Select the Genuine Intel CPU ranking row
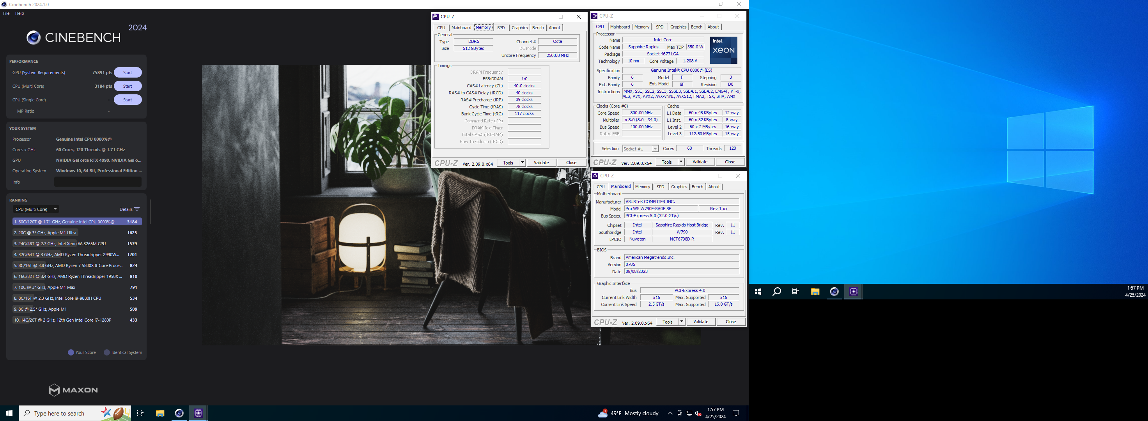1148x421 pixels. pos(77,222)
